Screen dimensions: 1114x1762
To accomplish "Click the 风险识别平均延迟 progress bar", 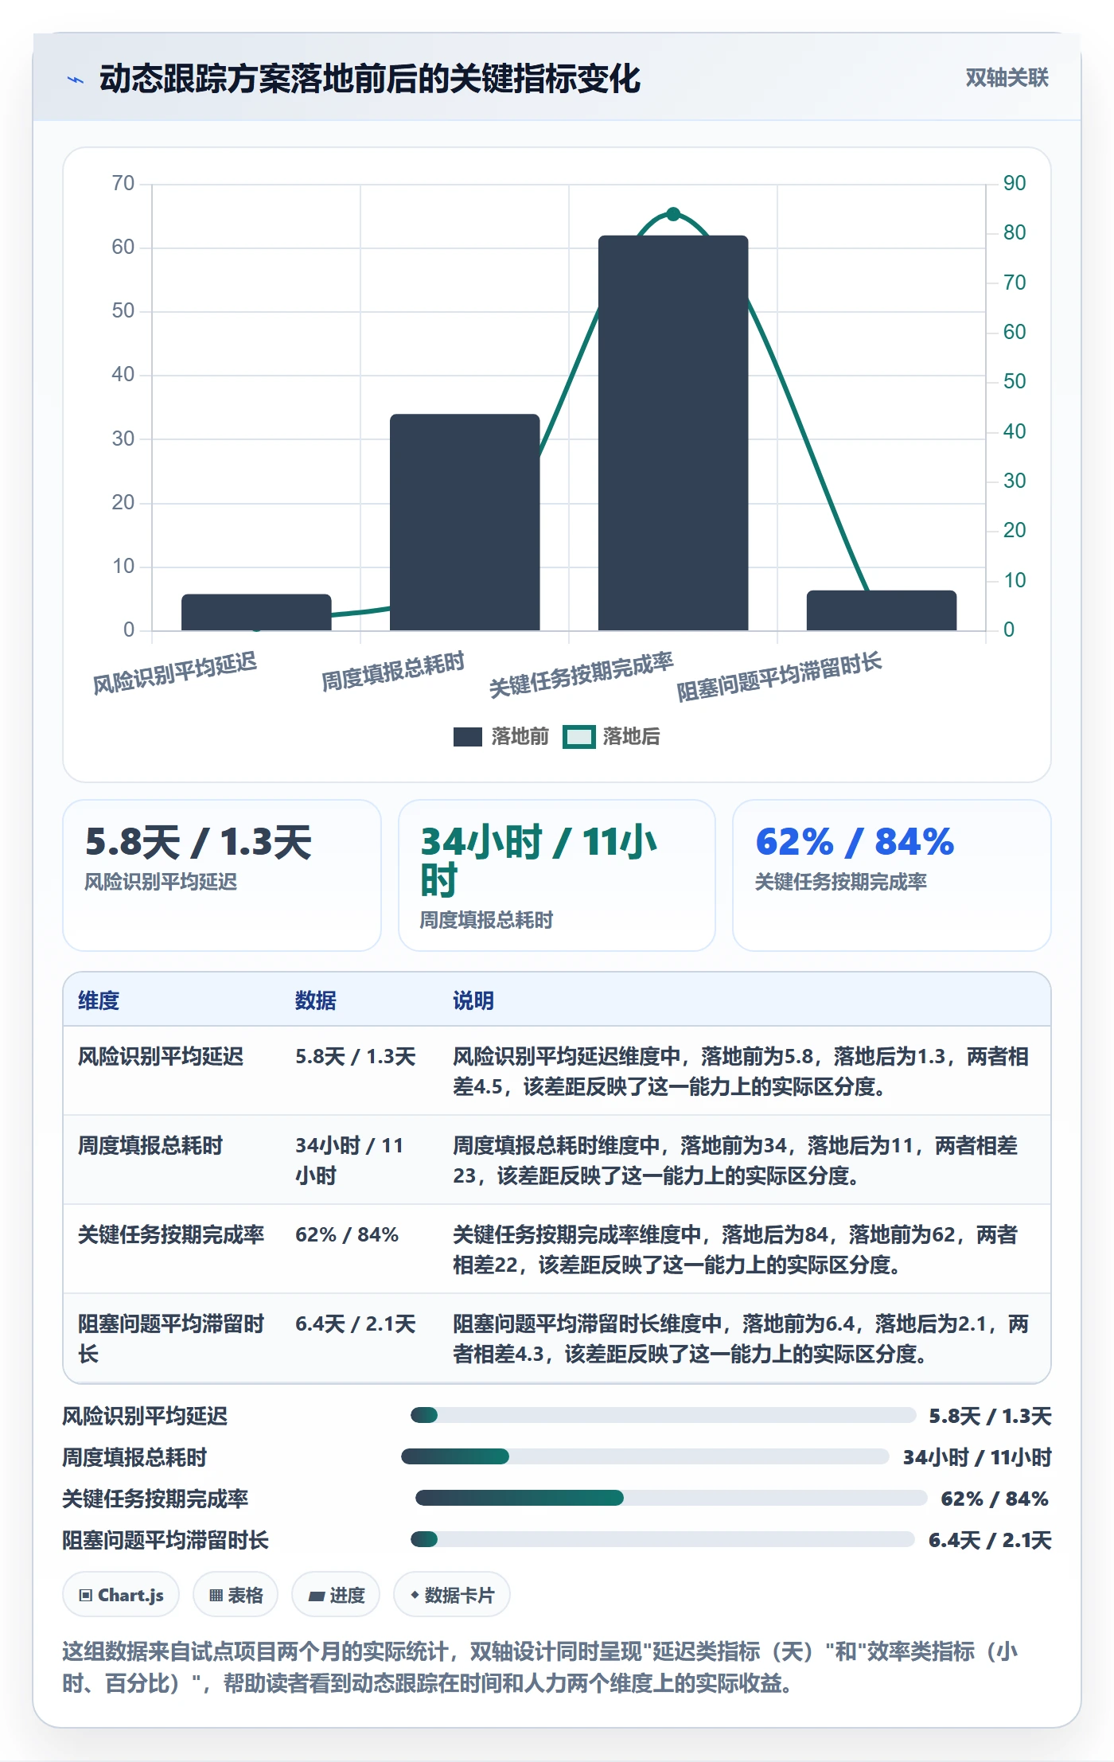I will [x=664, y=1415].
